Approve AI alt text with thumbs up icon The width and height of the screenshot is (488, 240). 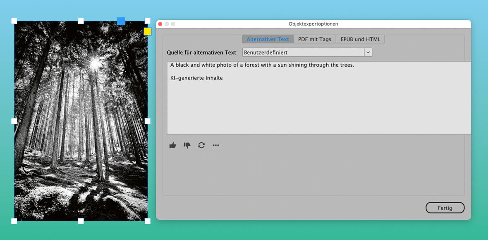[x=172, y=145]
